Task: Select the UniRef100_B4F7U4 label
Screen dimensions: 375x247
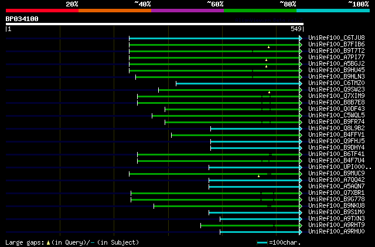Action: tap(336, 161)
